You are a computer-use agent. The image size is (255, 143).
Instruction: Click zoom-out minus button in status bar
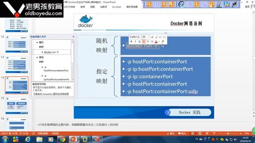[x=219, y=133]
